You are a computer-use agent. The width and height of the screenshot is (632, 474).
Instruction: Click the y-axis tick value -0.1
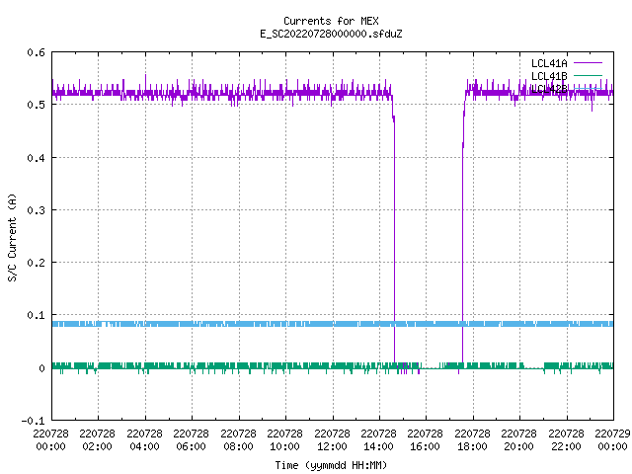tap(33, 421)
